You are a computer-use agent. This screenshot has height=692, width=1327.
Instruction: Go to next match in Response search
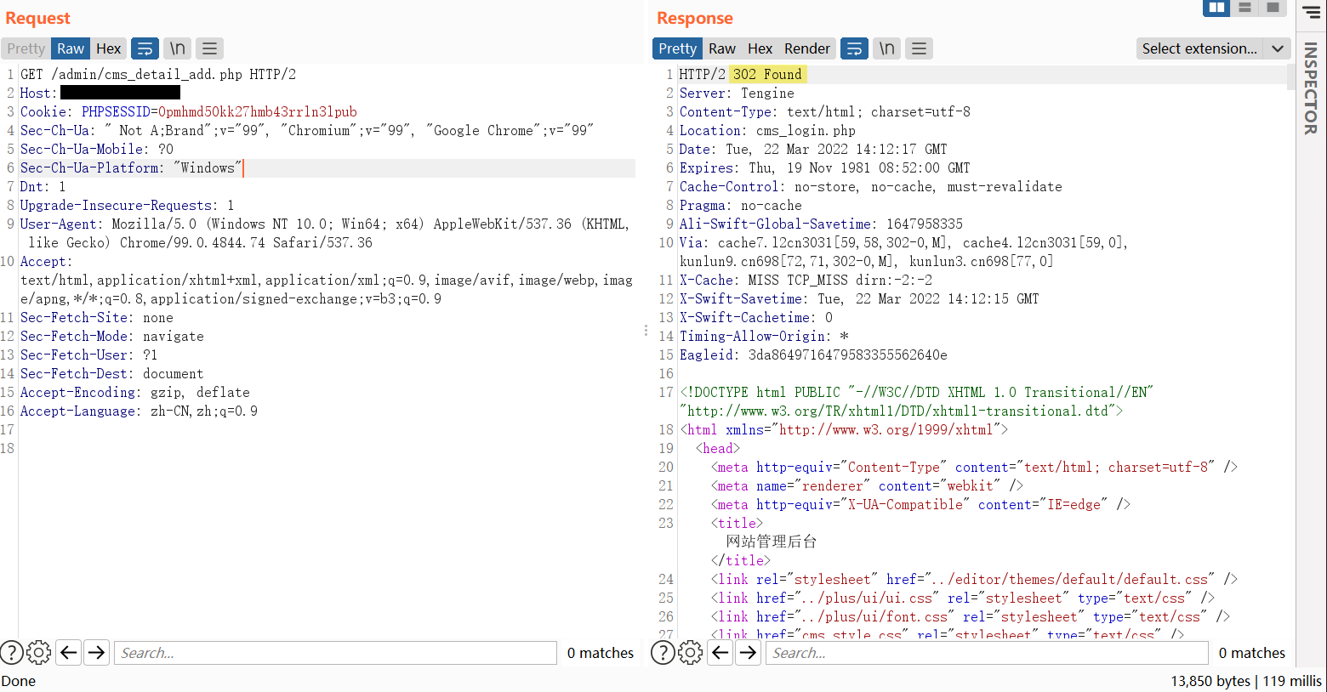tap(749, 652)
